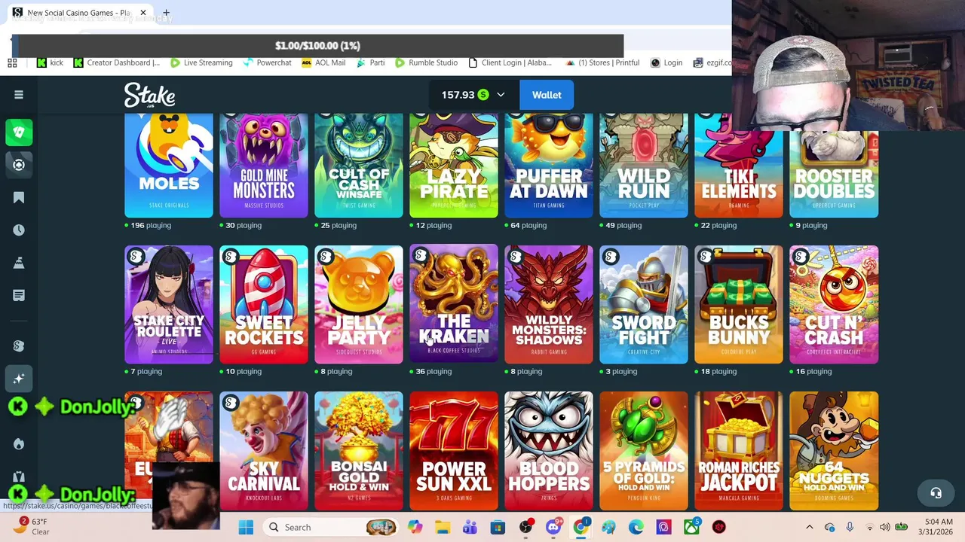Open File Explorer from taskbar
965x542 pixels.
point(443,528)
